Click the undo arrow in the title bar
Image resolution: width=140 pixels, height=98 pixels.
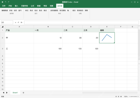(x=5, y=2)
